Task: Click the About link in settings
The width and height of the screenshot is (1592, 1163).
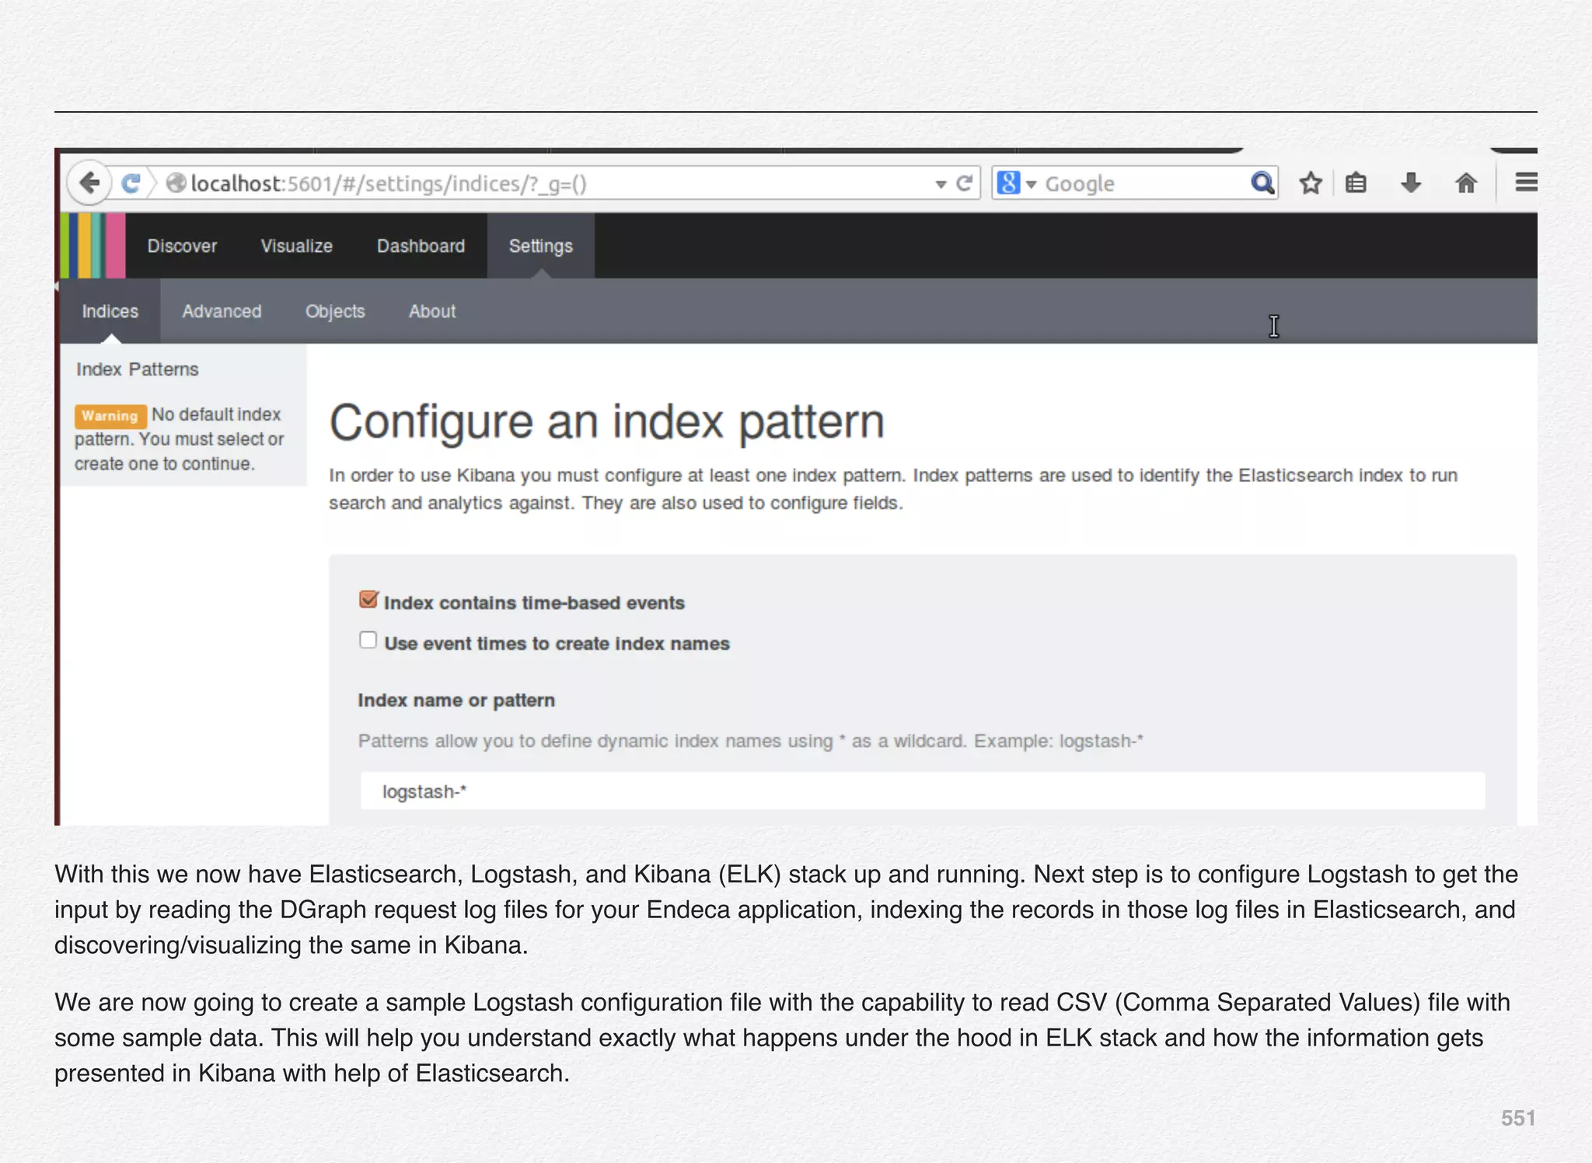Action: pos(432,311)
